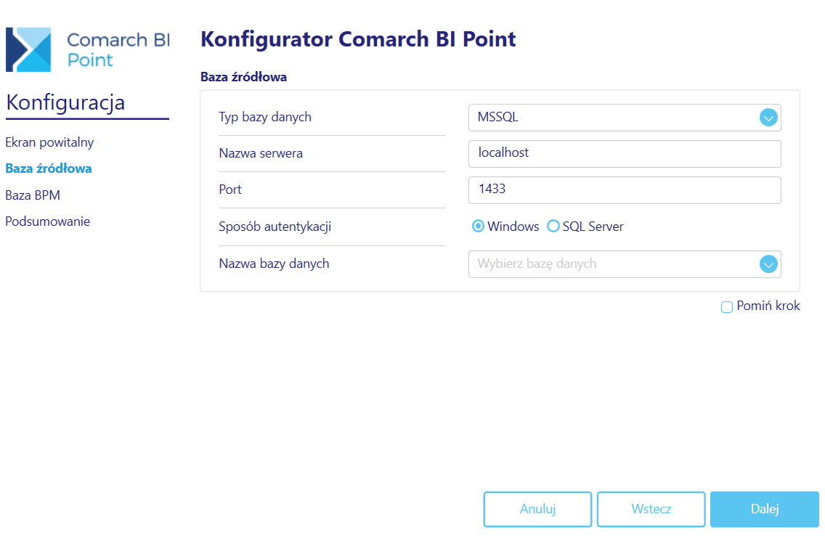Click the Typ bazy danych label
825x538 pixels.
point(265,118)
